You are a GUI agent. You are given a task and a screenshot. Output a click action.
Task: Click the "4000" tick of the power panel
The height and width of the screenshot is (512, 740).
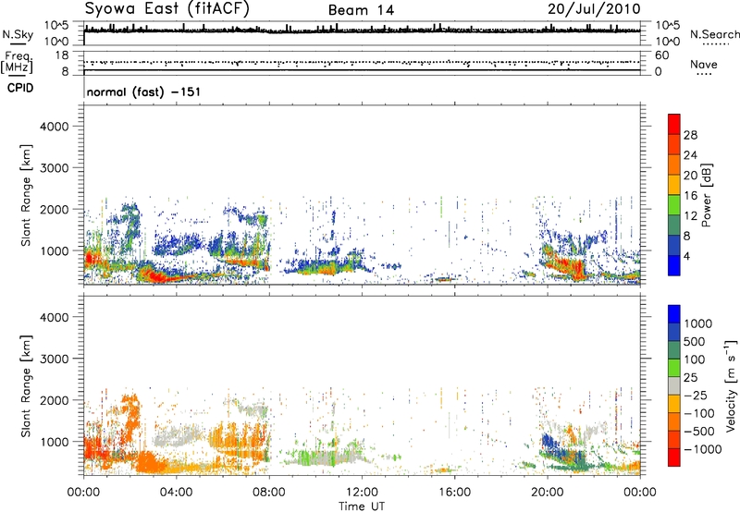(x=55, y=127)
